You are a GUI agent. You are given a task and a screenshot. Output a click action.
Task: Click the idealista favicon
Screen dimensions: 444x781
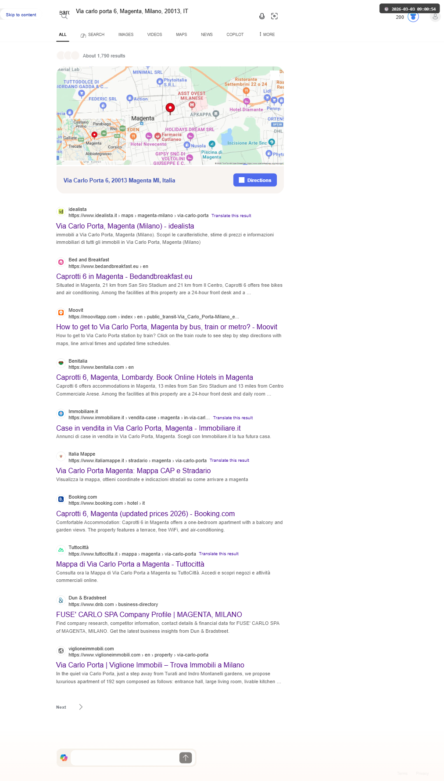click(61, 211)
